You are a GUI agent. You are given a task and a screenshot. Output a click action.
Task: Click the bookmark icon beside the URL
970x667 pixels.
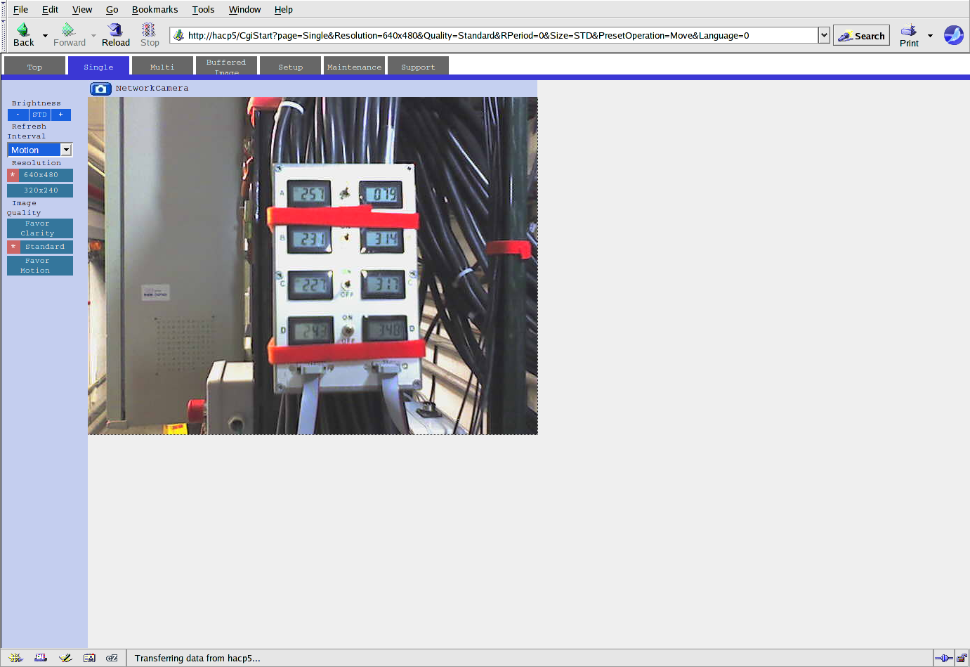pyautogui.click(x=179, y=35)
